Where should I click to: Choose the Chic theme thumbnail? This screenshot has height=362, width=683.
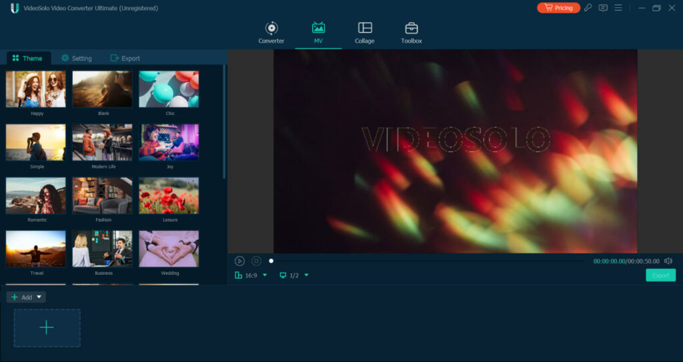[169, 89]
